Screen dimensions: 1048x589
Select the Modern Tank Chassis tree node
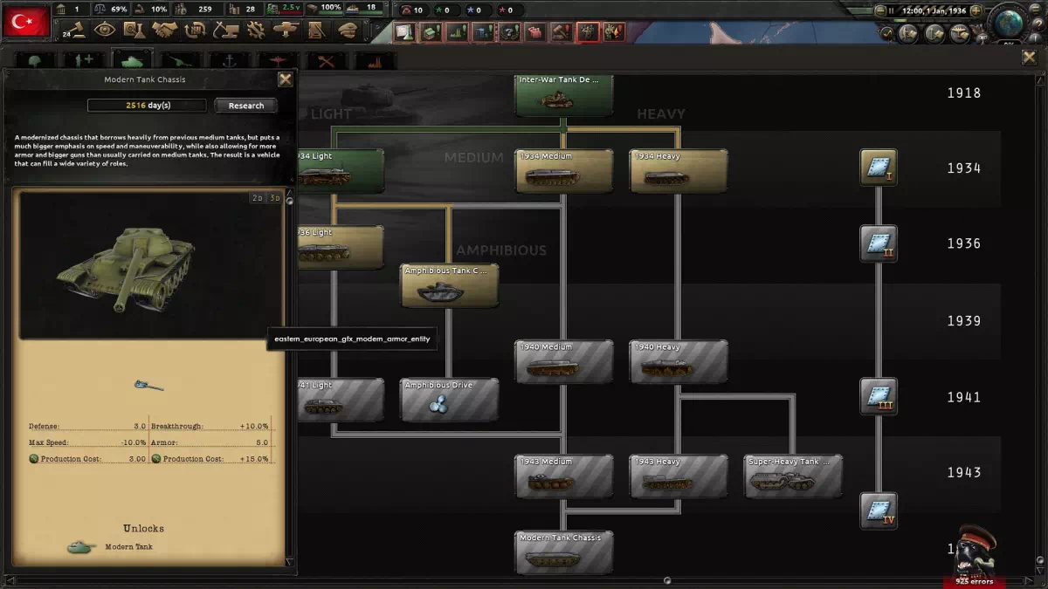click(564, 552)
